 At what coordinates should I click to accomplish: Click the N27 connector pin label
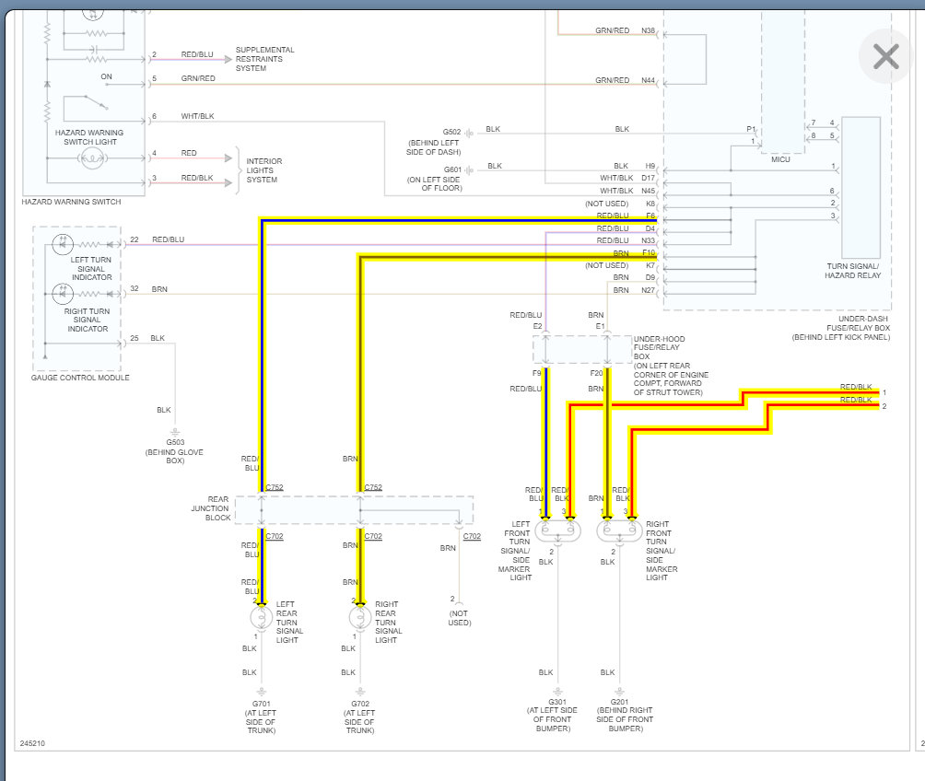pyautogui.click(x=649, y=290)
